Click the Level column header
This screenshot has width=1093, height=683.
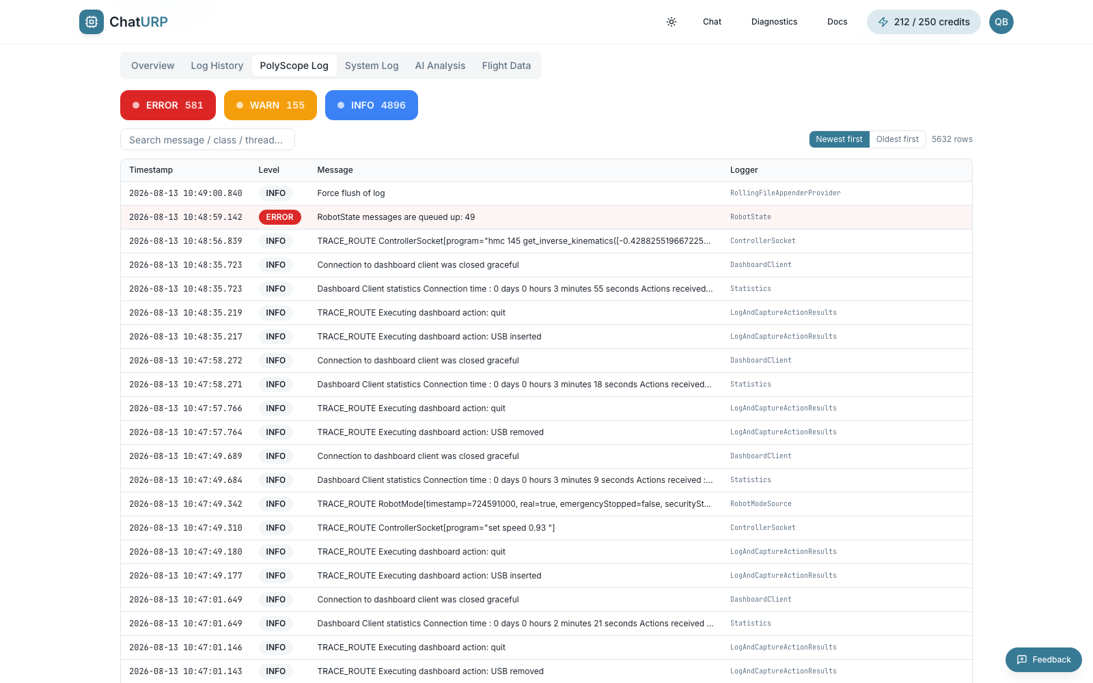[x=269, y=170]
